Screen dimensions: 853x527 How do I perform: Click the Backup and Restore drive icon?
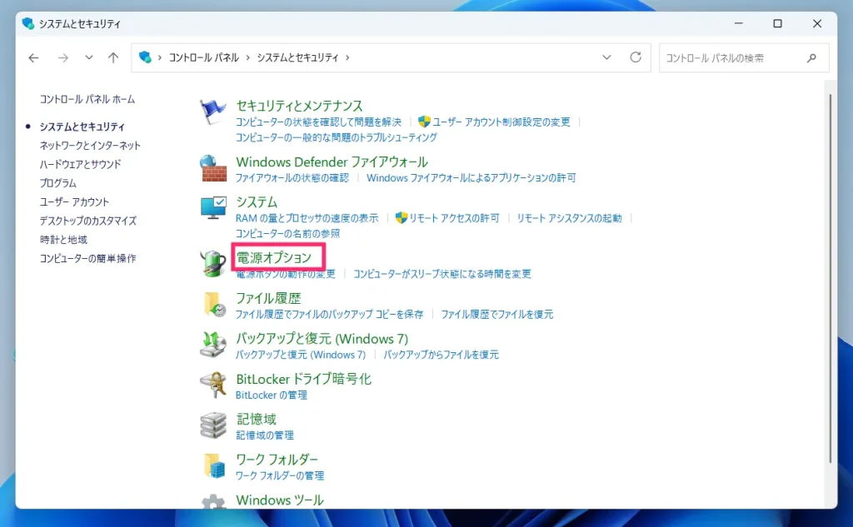[213, 345]
